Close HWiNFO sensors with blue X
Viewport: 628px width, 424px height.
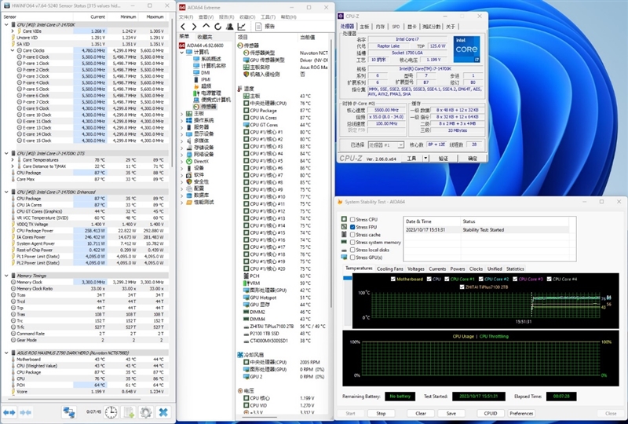tap(163, 412)
